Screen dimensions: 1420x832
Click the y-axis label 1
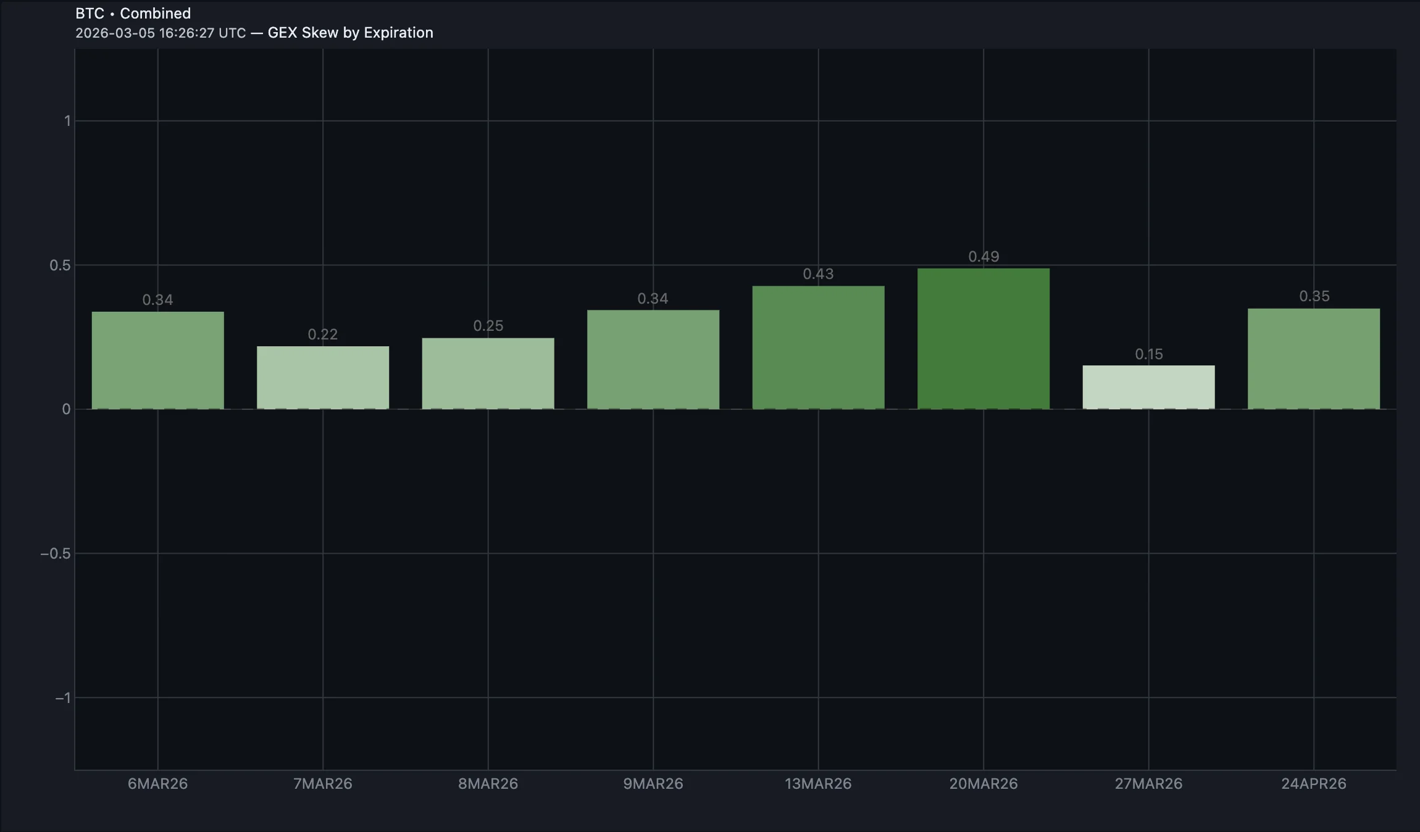[x=67, y=120]
